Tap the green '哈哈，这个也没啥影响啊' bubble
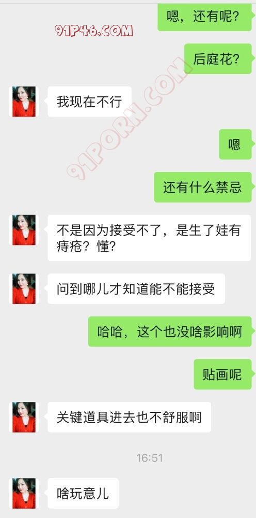This screenshot has width=256, height=518. pos(170,332)
